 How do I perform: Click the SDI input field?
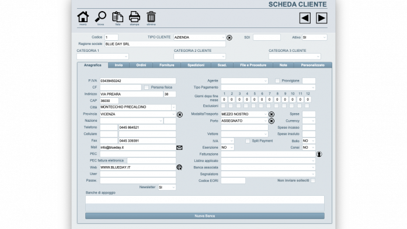tap(267, 37)
